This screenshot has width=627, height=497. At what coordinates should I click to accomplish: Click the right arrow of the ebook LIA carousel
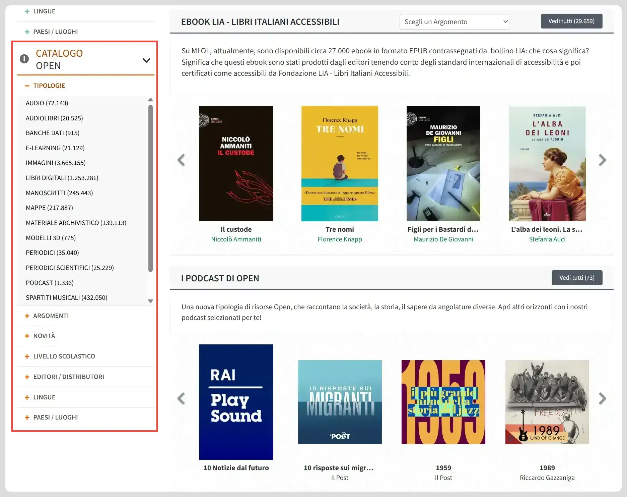coord(602,160)
